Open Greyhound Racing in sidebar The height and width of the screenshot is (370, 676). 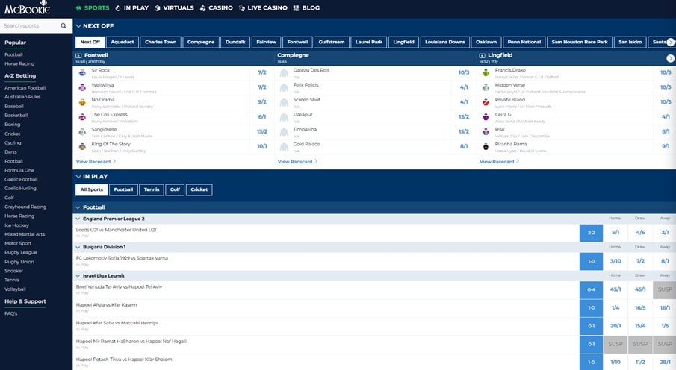click(x=25, y=207)
